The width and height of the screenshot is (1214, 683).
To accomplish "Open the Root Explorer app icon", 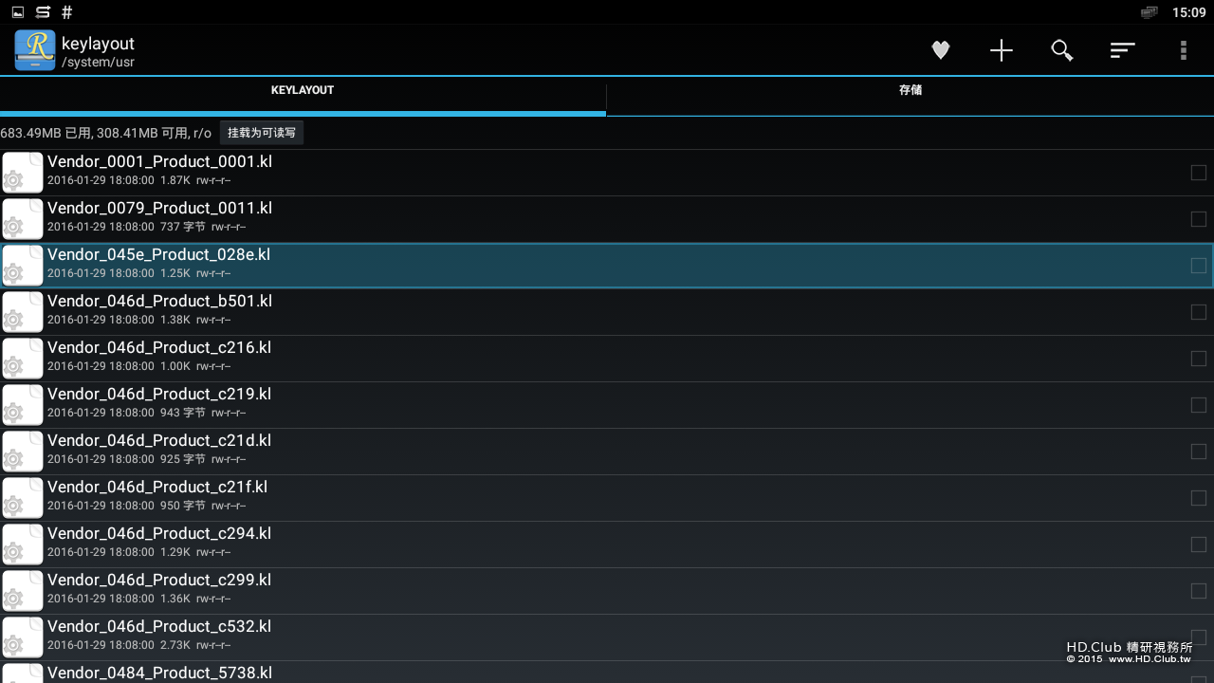I will coord(35,50).
